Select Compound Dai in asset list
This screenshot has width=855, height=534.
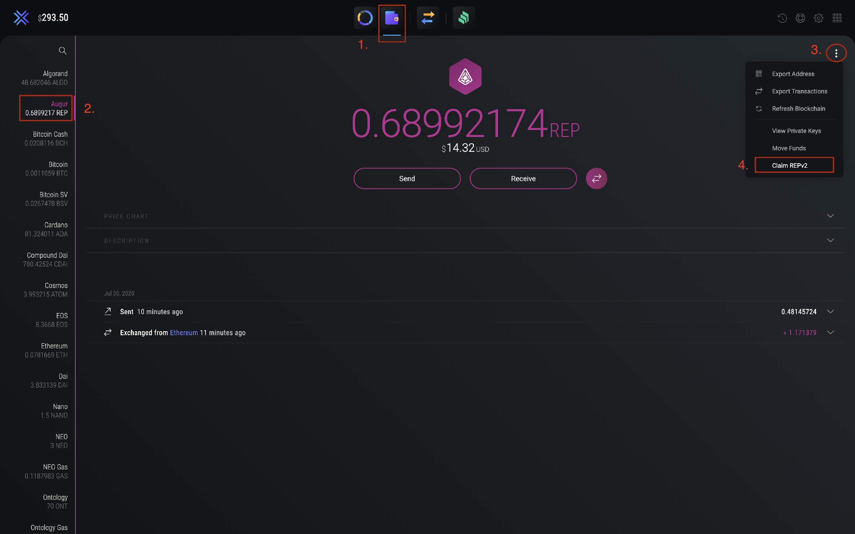[x=45, y=259]
